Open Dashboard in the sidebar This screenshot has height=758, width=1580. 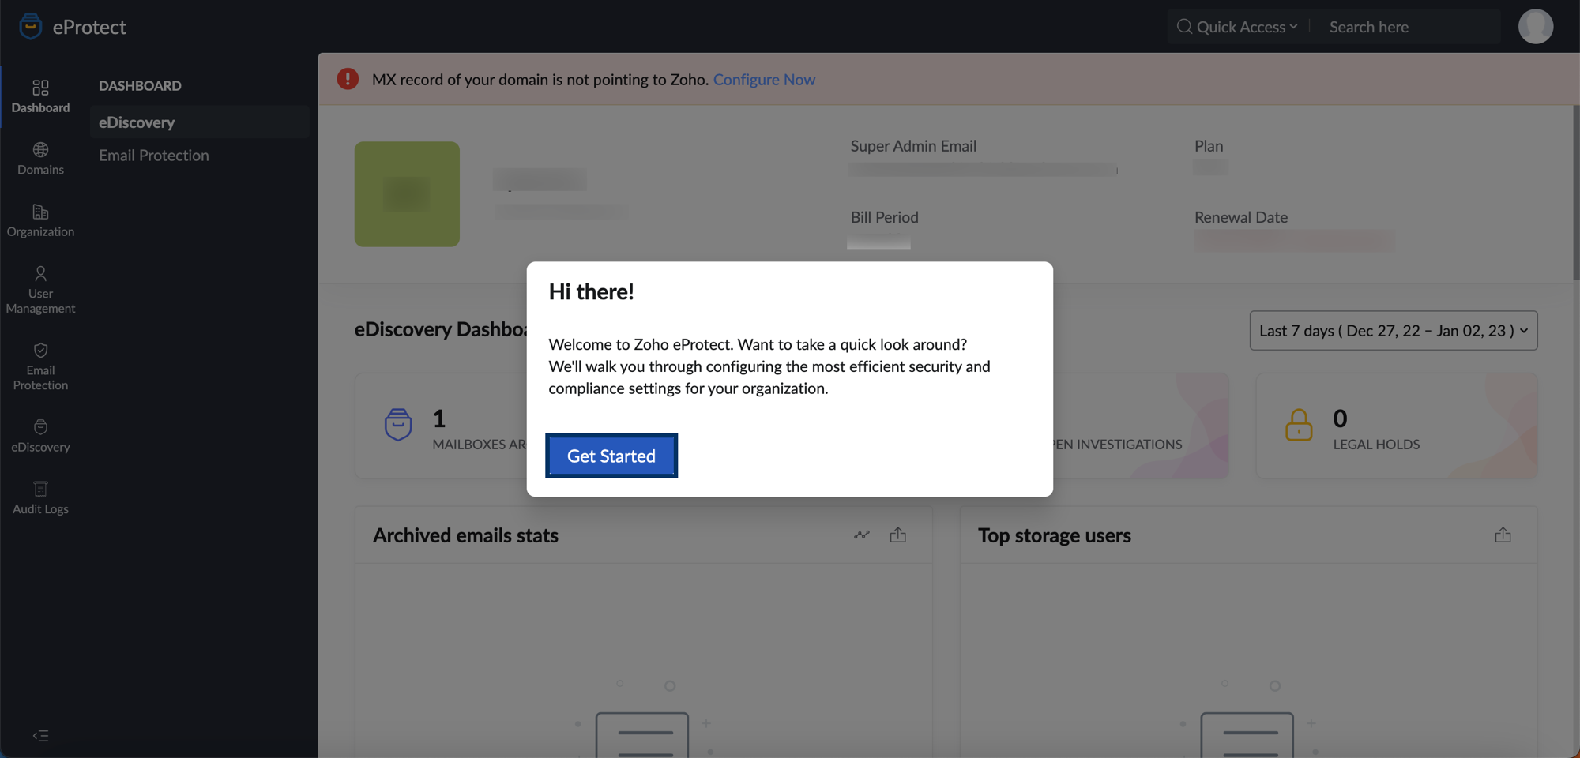coord(40,96)
